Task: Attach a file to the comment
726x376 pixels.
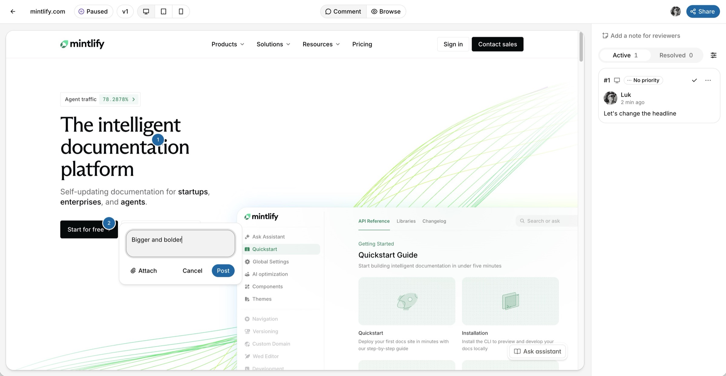Action: (x=143, y=271)
